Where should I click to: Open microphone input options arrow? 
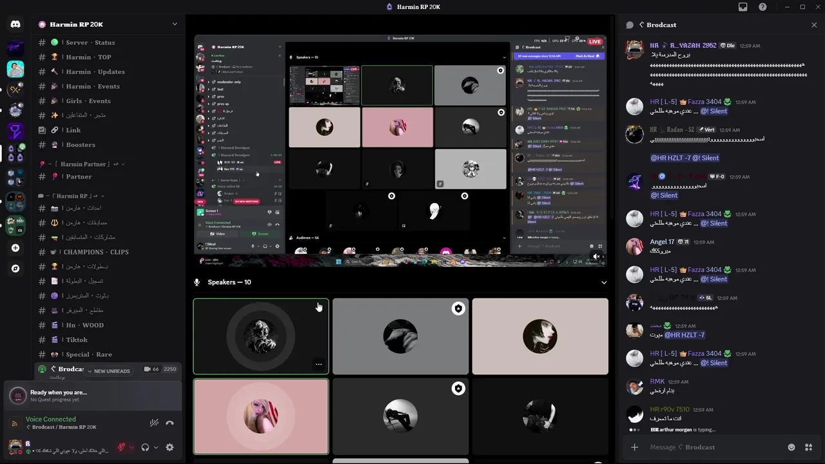click(131, 447)
